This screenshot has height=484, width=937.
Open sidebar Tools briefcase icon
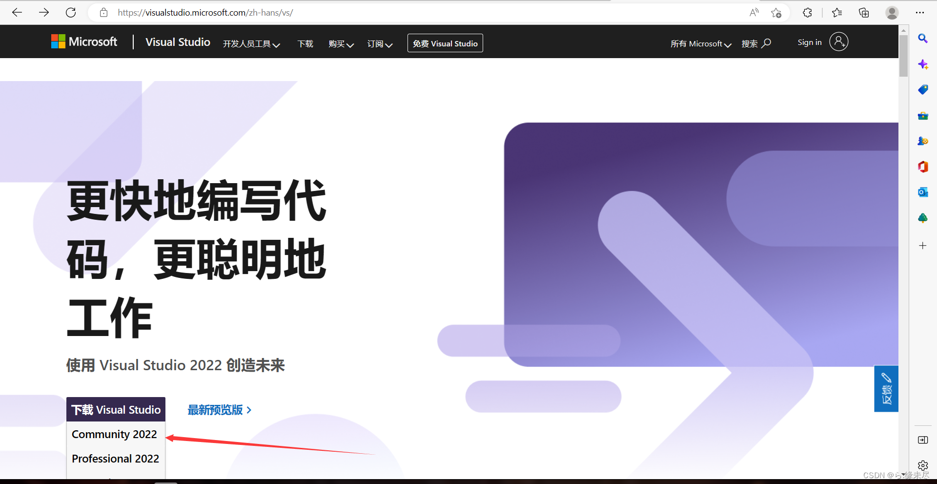coord(923,116)
